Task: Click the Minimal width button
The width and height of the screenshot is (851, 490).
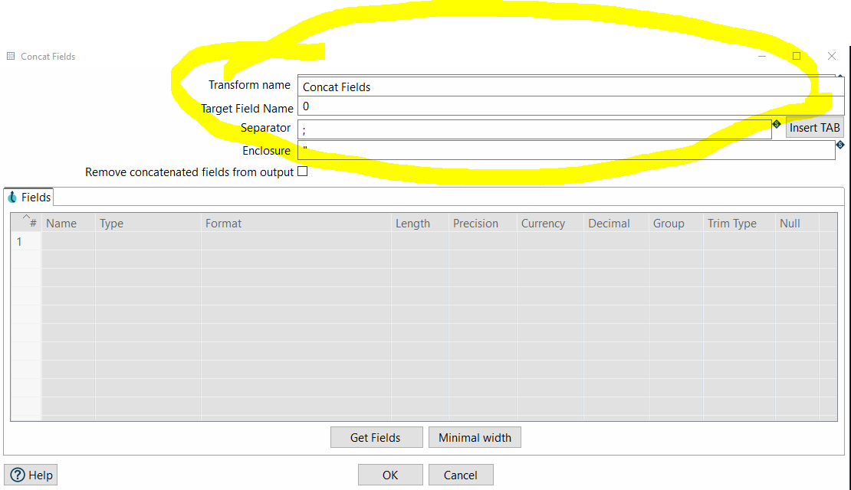Action: pos(475,437)
